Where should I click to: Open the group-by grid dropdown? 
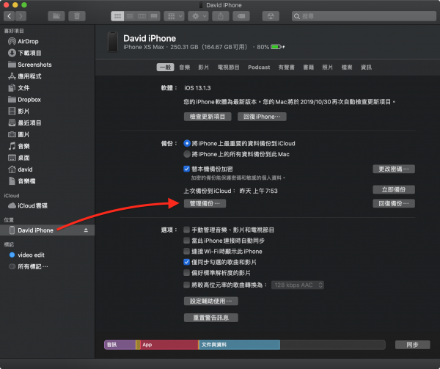point(174,16)
